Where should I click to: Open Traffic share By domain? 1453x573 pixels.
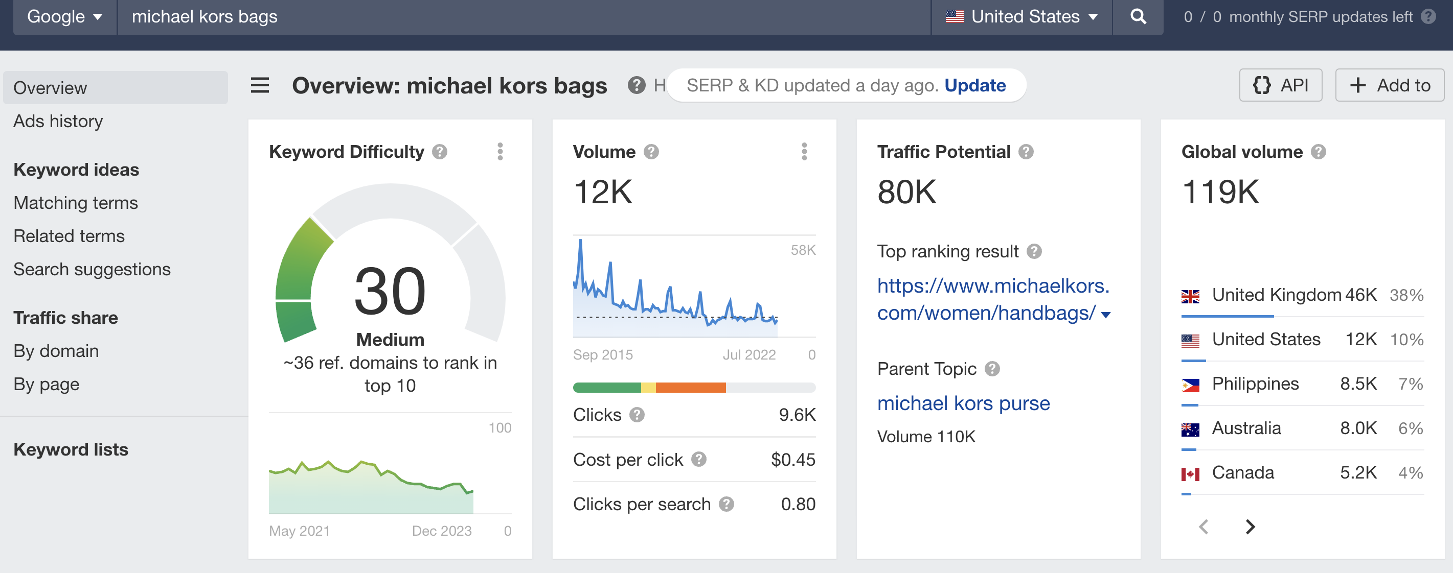click(56, 351)
